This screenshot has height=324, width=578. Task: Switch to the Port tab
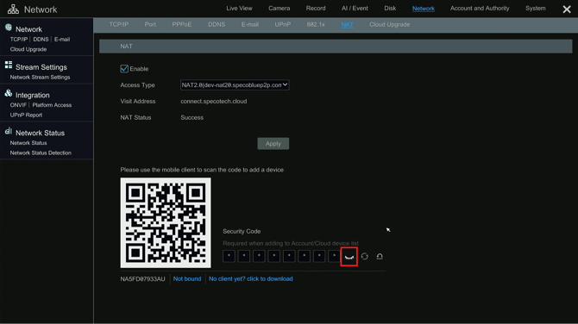[150, 25]
